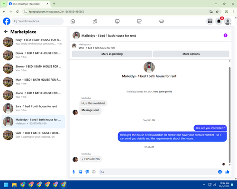The height and width of the screenshot is (189, 237).
Task: Open the Windows Start menu
Action: pyautogui.click(x=6, y=185)
